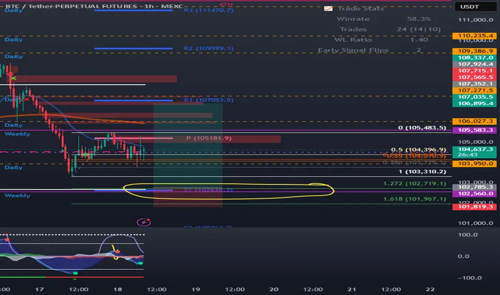Click the 106,027.3 orange price label
Viewport: 500px width, 295px height.
[474, 121]
